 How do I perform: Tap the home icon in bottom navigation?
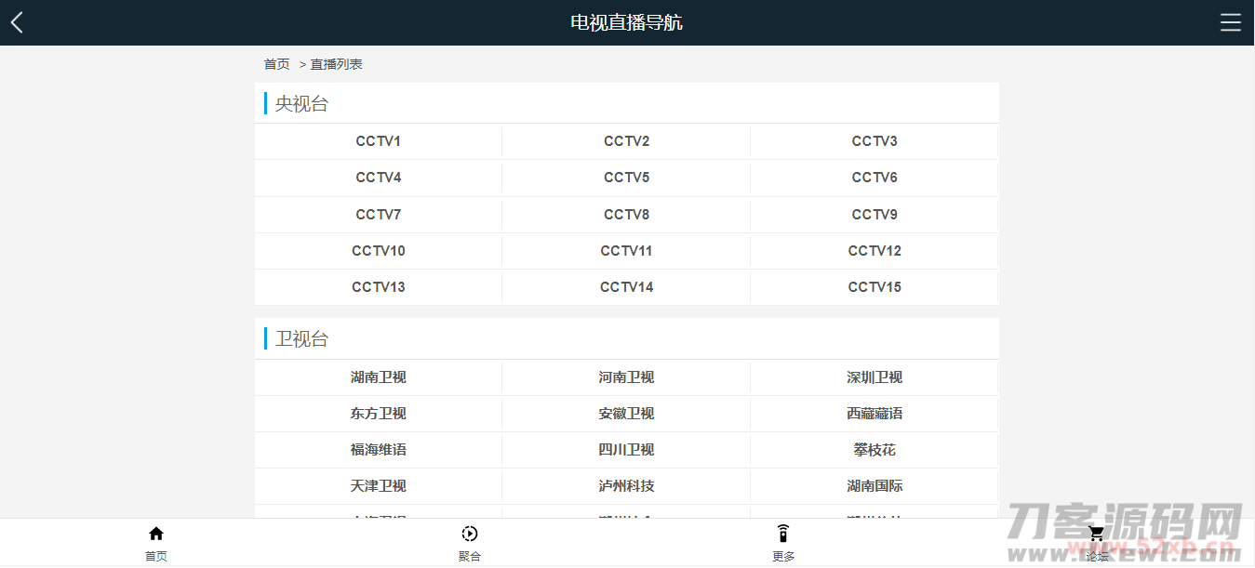155,533
